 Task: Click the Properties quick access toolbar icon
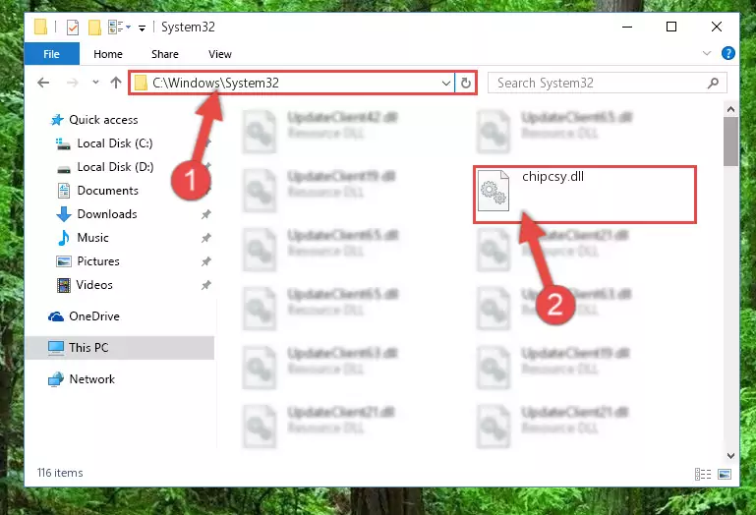click(x=73, y=27)
